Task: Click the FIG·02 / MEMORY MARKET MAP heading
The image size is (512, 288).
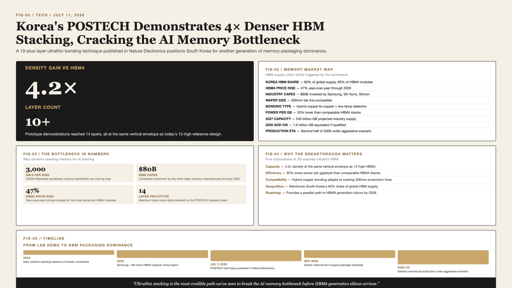Action: (x=299, y=69)
